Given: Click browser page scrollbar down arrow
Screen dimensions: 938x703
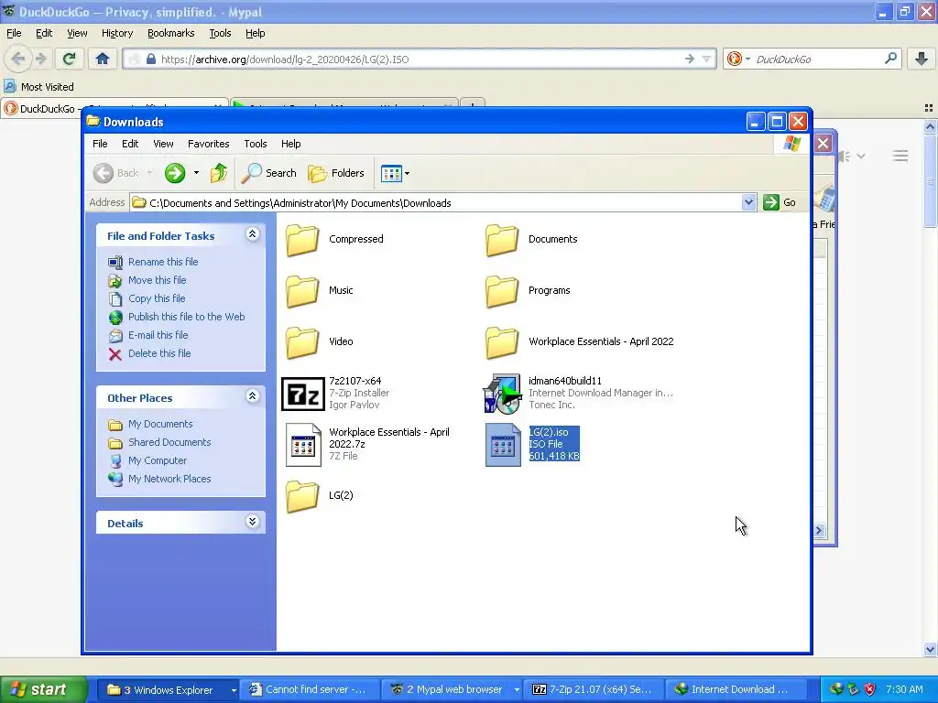Looking at the screenshot, I should (x=931, y=649).
